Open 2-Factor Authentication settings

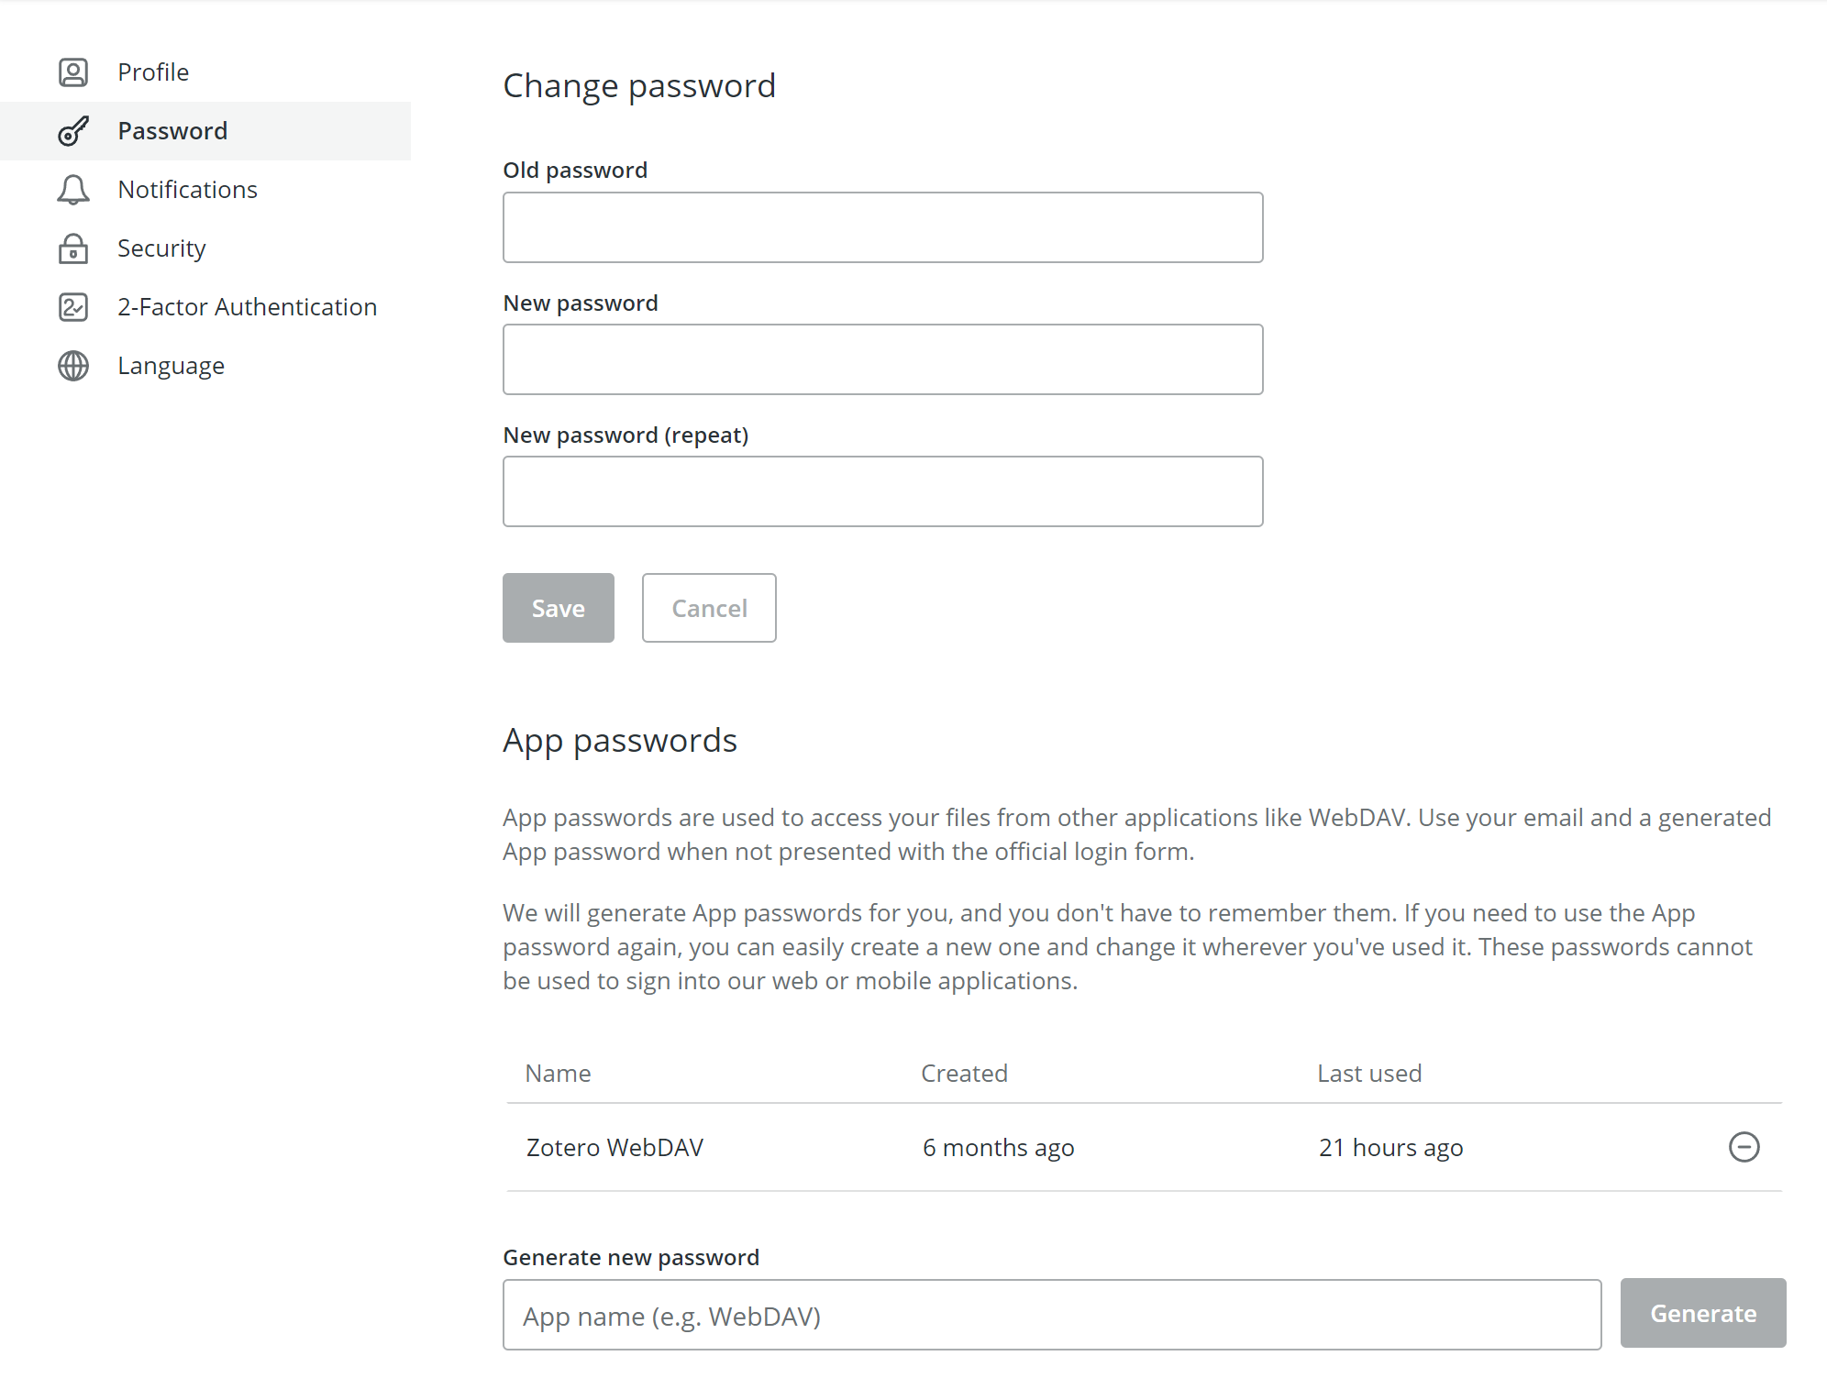[x=247, y=307]
